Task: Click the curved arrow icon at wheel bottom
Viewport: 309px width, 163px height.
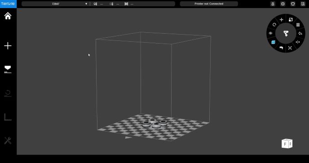Action: point(281,48)
